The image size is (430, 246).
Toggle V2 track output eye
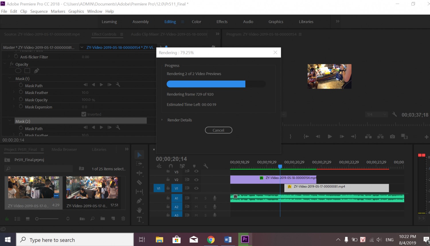click(196, 180)
